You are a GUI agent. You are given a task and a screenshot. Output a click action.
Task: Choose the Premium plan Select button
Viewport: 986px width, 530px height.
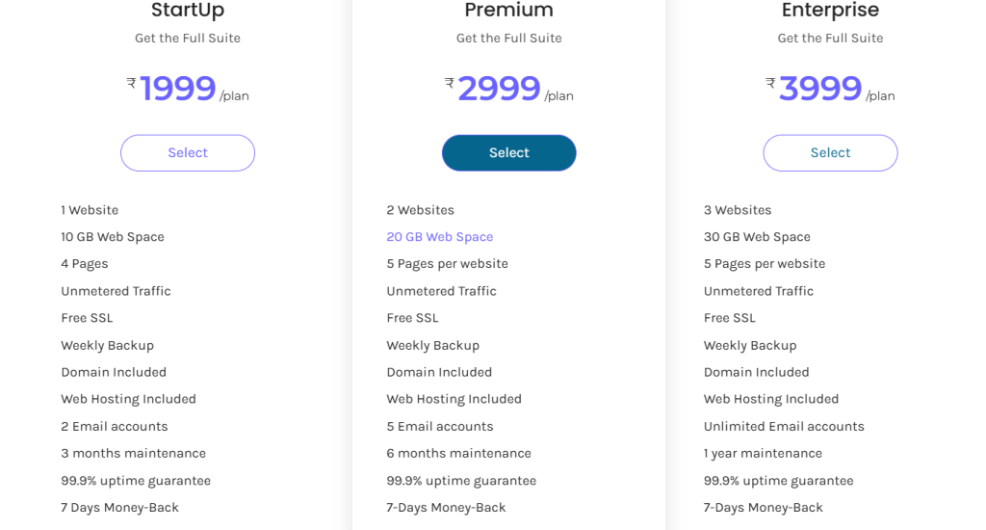[508, 153]
